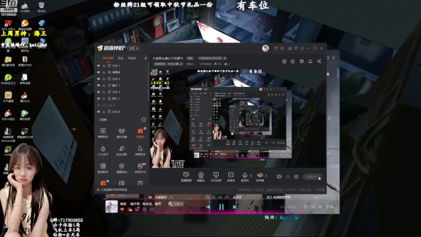421x237 pixels.
Task: Open the mode switch pill beside logo
Action: 134,48
